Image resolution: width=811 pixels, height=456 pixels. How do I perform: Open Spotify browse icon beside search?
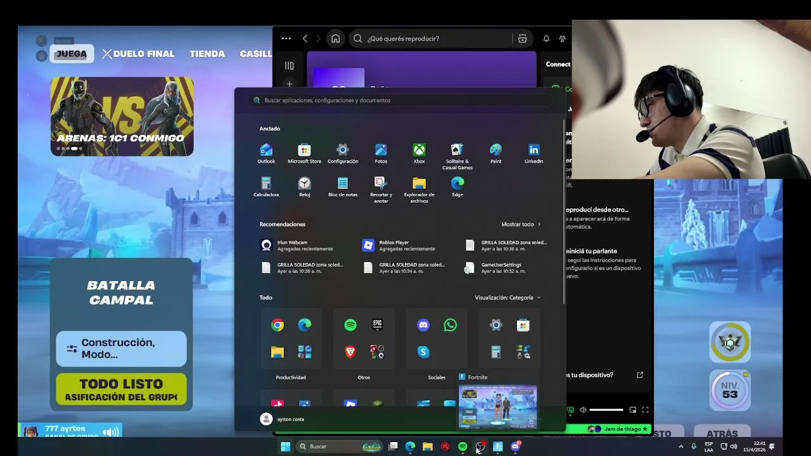522,39
